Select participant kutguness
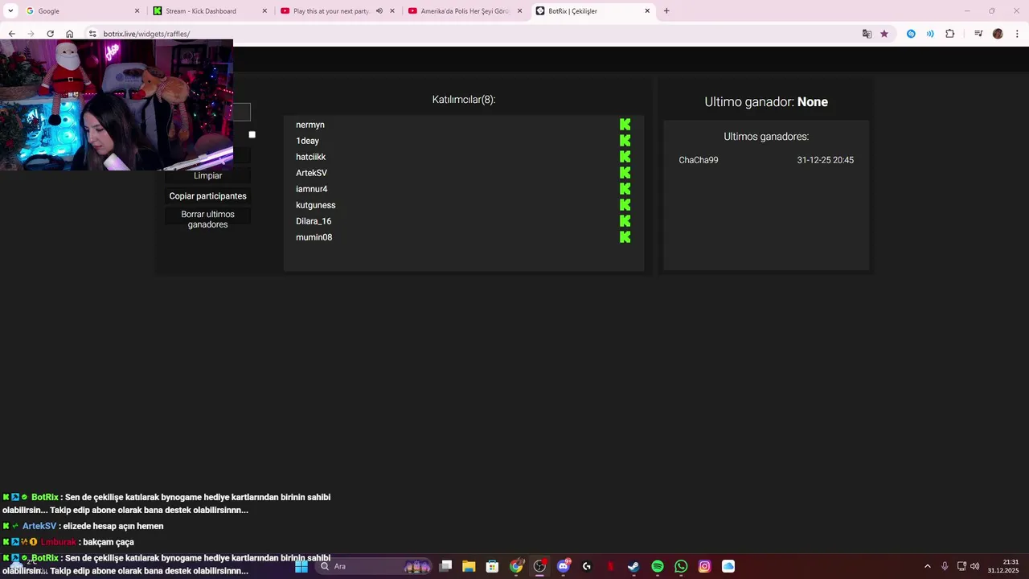This screenshot has width=1029, height=579. (315, 205)
